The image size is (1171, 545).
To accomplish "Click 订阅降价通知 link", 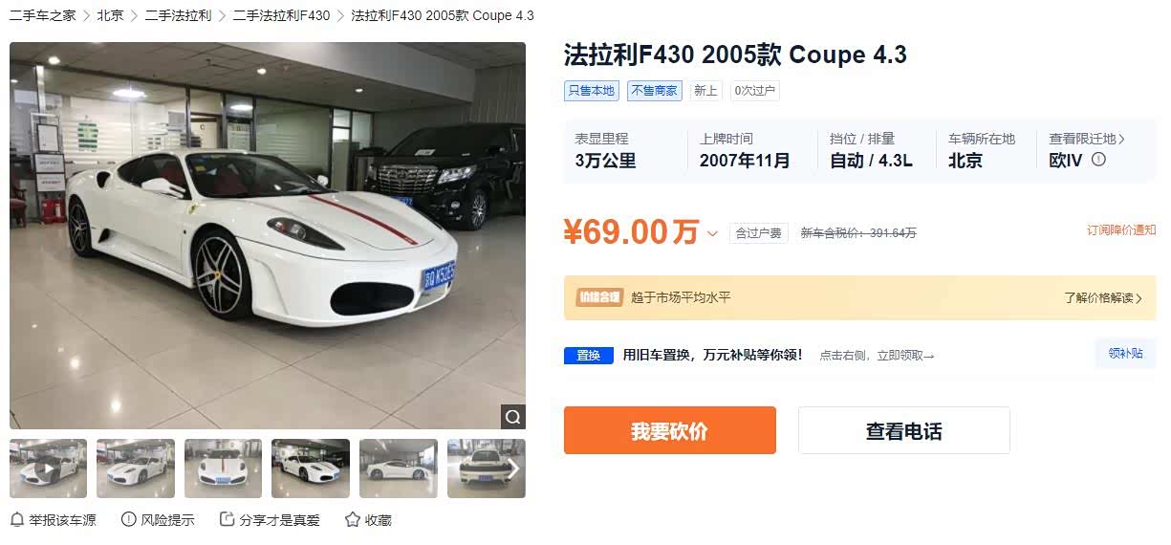I will (1121, 229).
